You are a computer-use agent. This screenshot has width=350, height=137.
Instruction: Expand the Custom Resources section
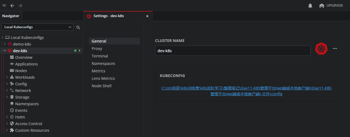[7, 130]
